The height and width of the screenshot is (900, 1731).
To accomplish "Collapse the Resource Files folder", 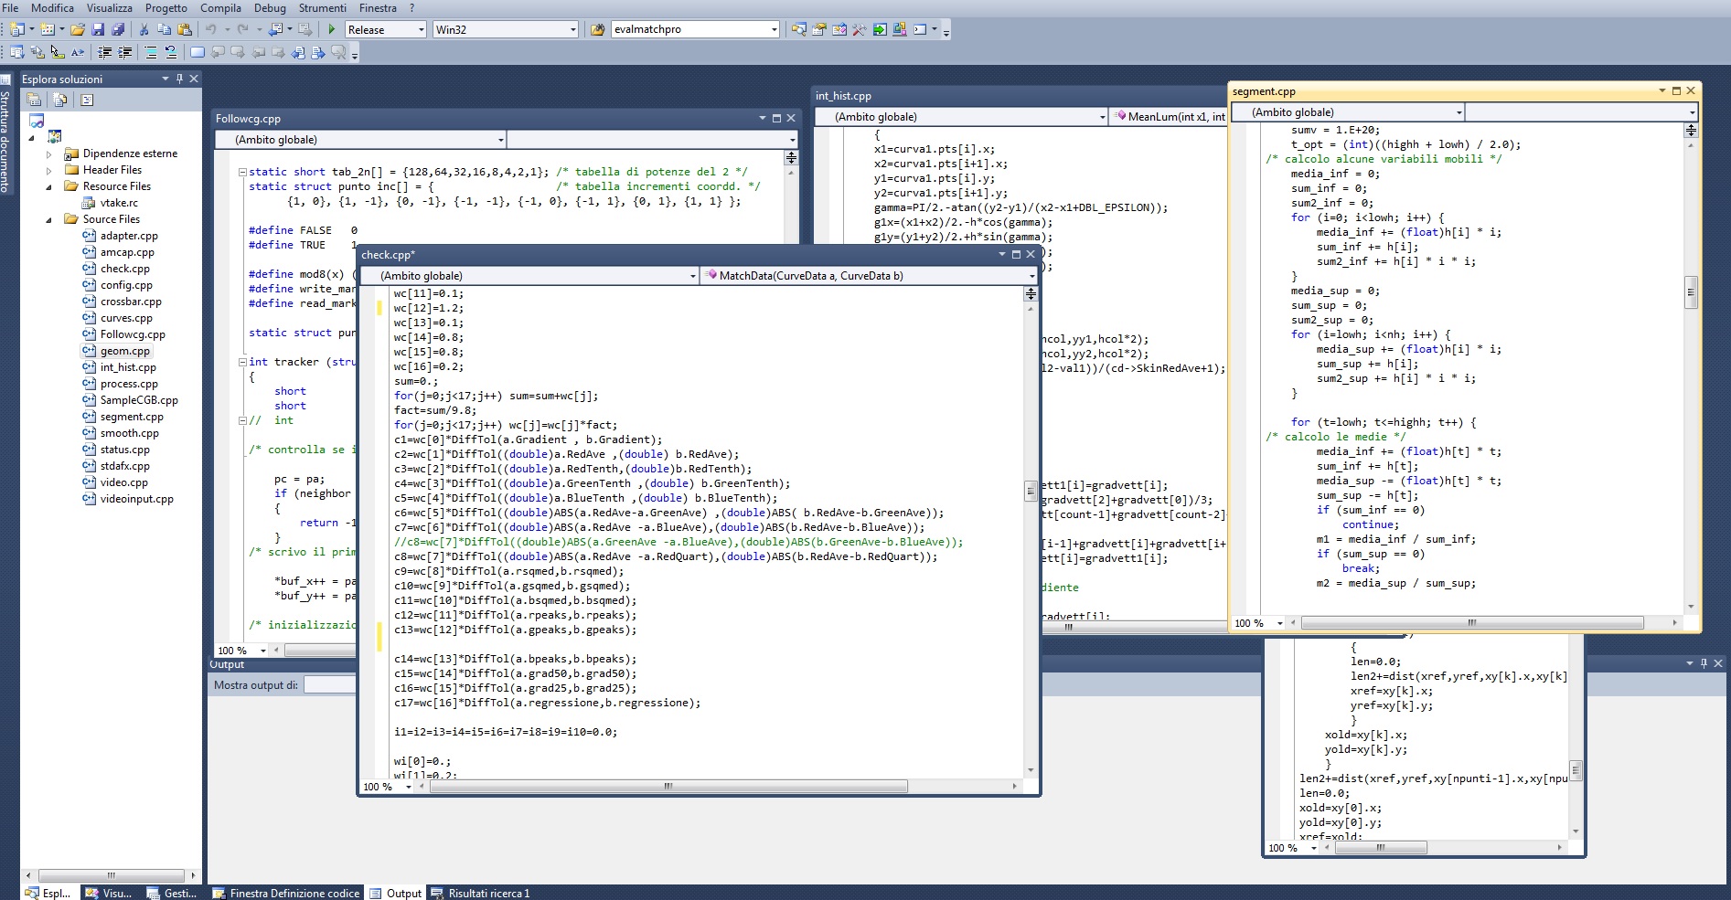I will [x=49, y=186].
